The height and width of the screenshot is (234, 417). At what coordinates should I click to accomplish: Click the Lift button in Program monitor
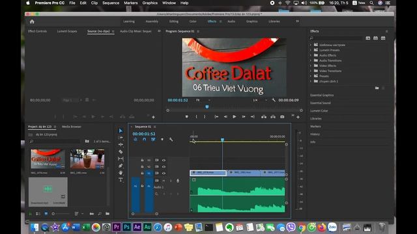click(264, 117)
